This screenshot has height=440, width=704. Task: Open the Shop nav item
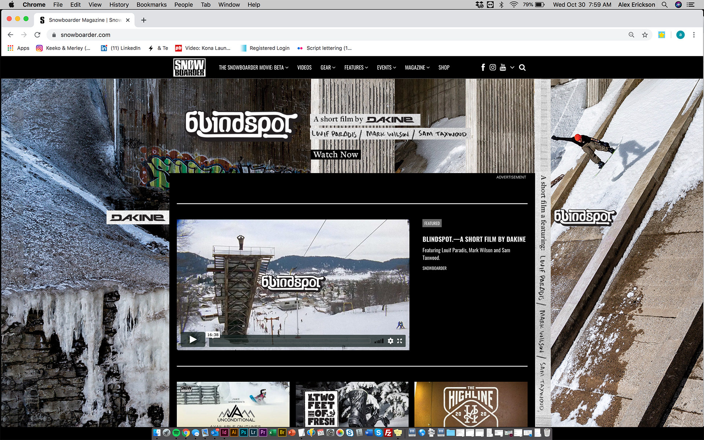(444, 67)
